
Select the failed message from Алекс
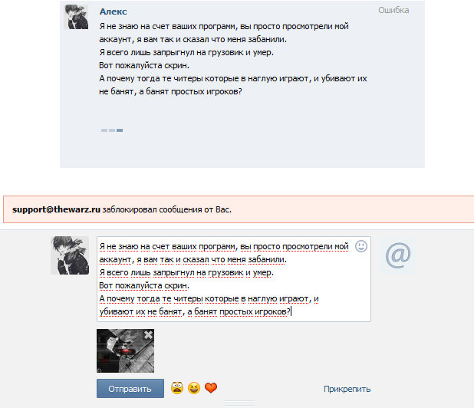click(x=242, y=84)
